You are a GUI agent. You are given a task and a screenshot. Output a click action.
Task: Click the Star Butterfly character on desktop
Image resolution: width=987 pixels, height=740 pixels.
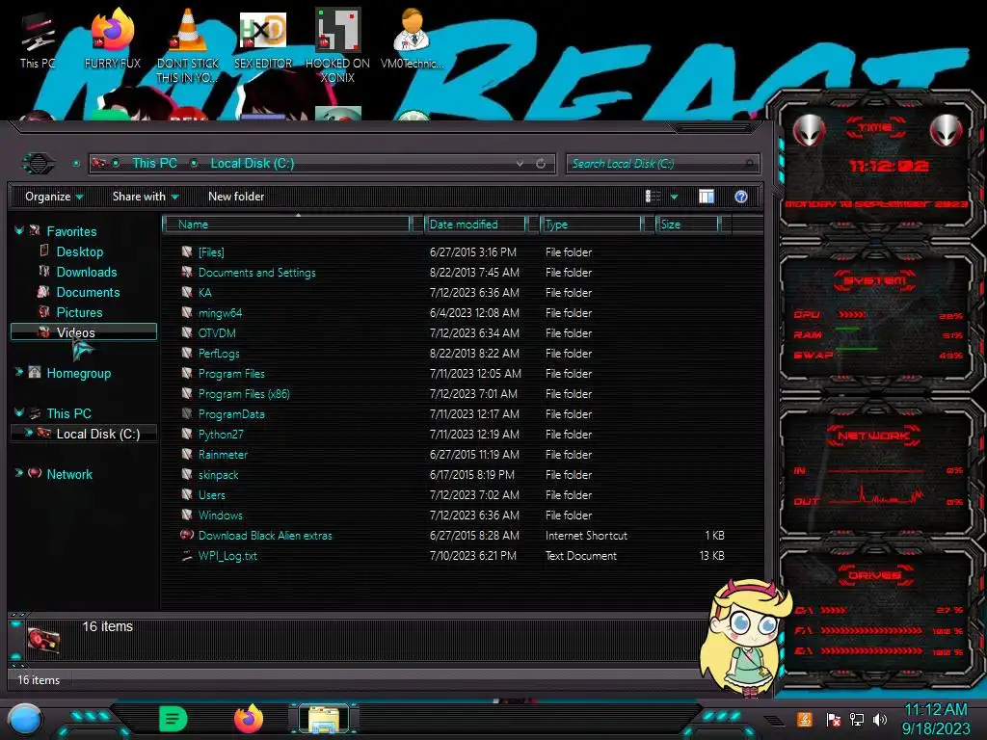coord(746,639)
